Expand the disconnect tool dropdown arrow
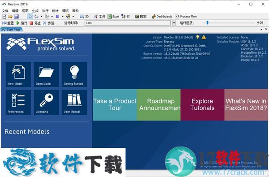The height and width of the screenshot is (177, 269). click(x=52, y=17)
